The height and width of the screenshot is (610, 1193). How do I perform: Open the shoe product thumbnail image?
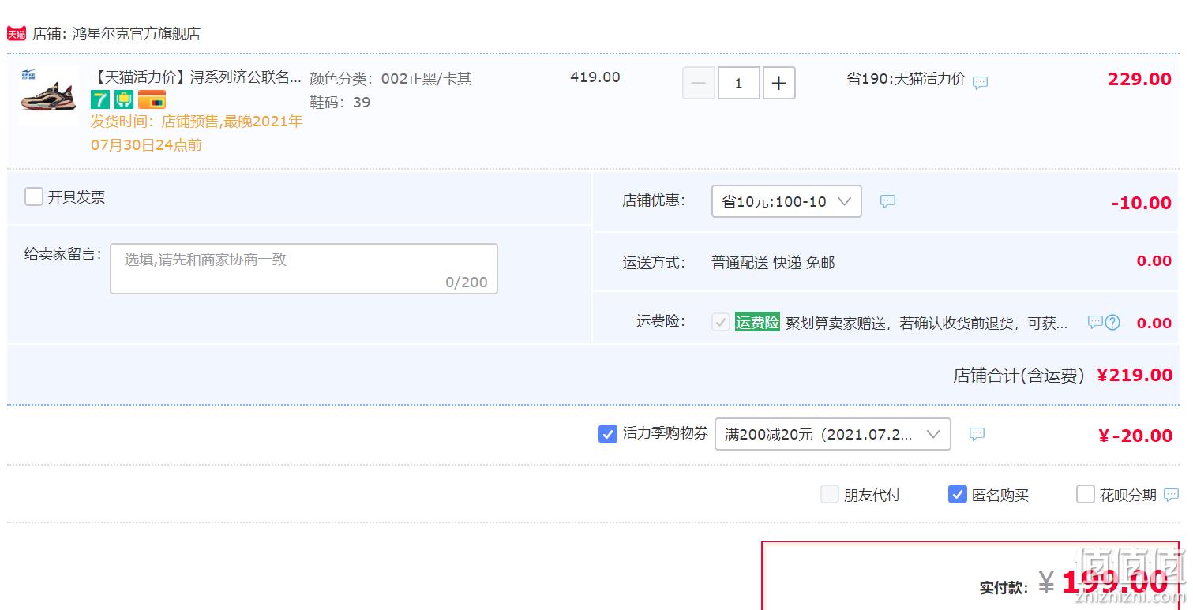(x=48, y=95)
